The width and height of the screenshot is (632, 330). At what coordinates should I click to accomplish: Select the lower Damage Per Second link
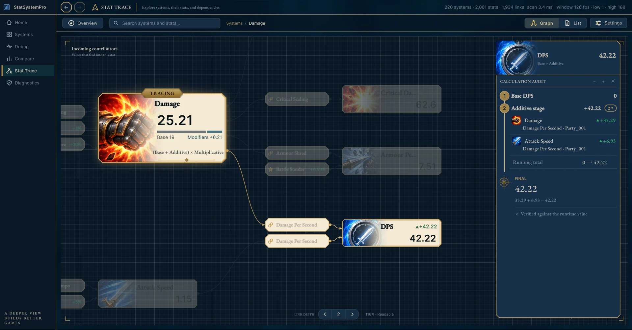tap(297, 241)
